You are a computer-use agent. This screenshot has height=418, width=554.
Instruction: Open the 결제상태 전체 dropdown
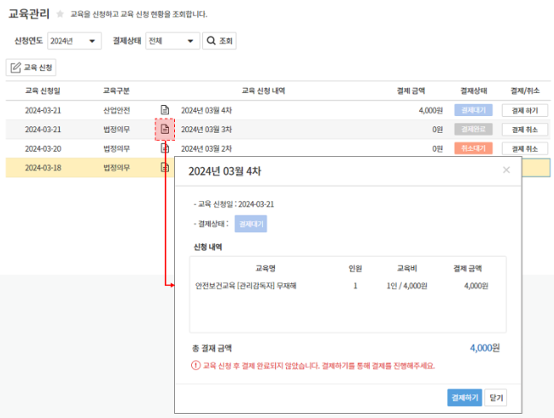172,41
